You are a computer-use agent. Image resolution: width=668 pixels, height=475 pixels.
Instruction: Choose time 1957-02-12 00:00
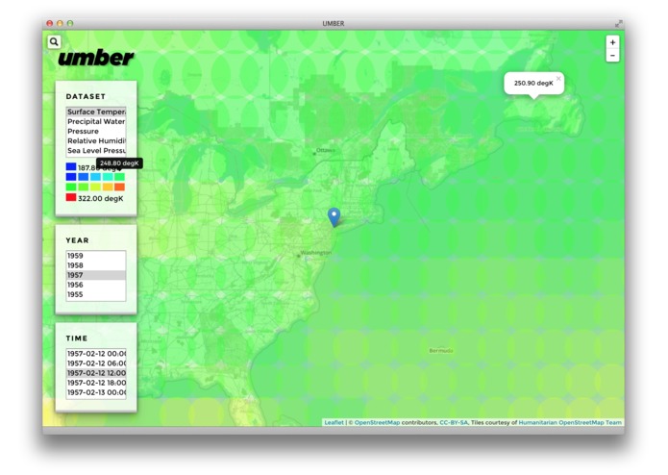pyautogui.click(x=96, y=354)
